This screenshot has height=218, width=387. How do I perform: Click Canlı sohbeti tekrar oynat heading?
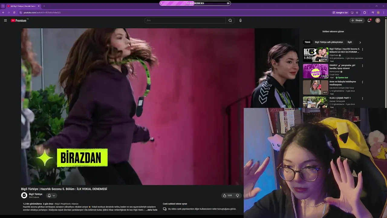175,204
